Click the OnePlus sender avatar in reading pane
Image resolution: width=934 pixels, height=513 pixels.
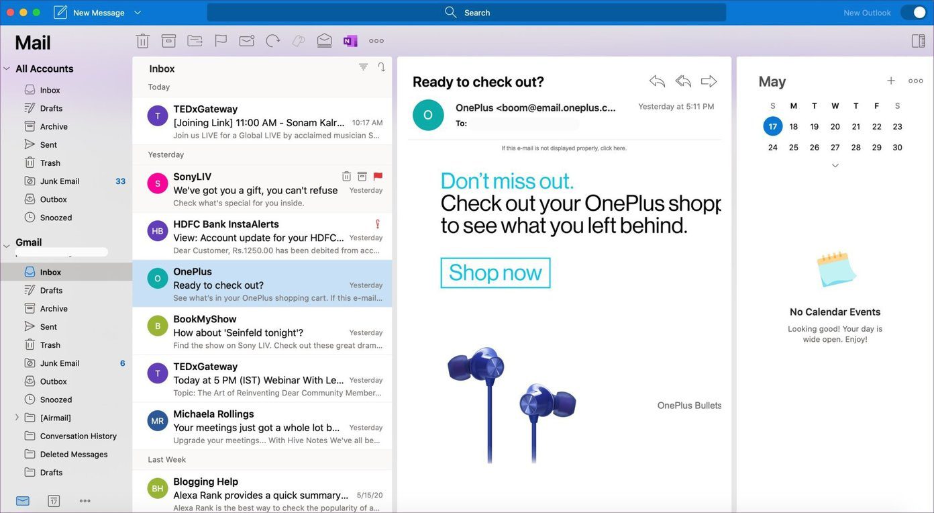(428, 115)
